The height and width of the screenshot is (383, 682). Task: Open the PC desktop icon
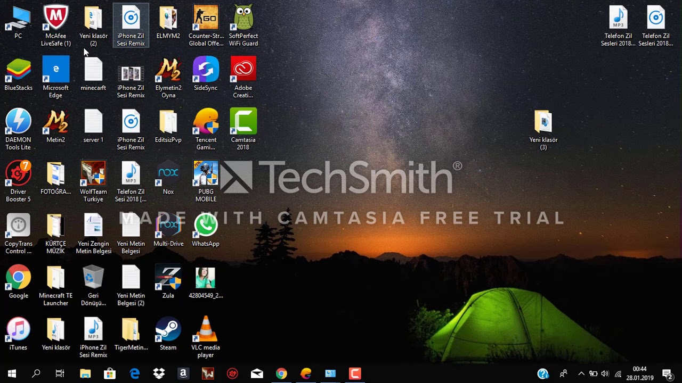tap(18, 22)
